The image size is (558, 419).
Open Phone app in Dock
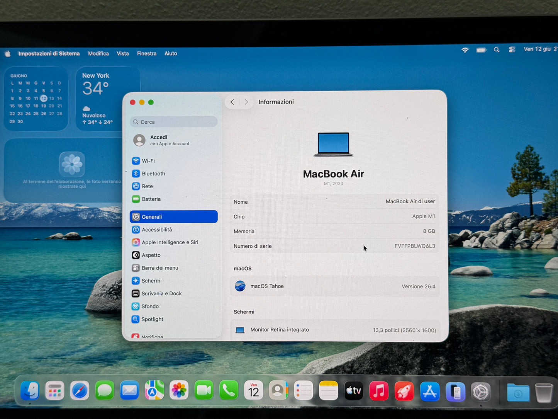[x=229, y=391]
